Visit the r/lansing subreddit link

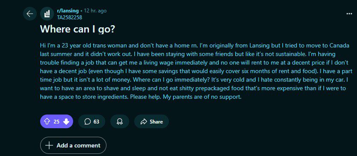68,11
